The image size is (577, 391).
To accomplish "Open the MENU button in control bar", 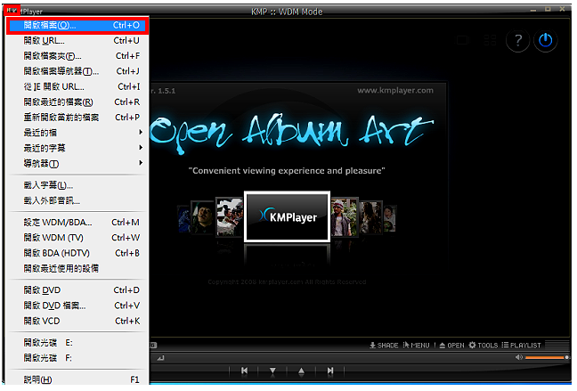I will click(416, 345).
